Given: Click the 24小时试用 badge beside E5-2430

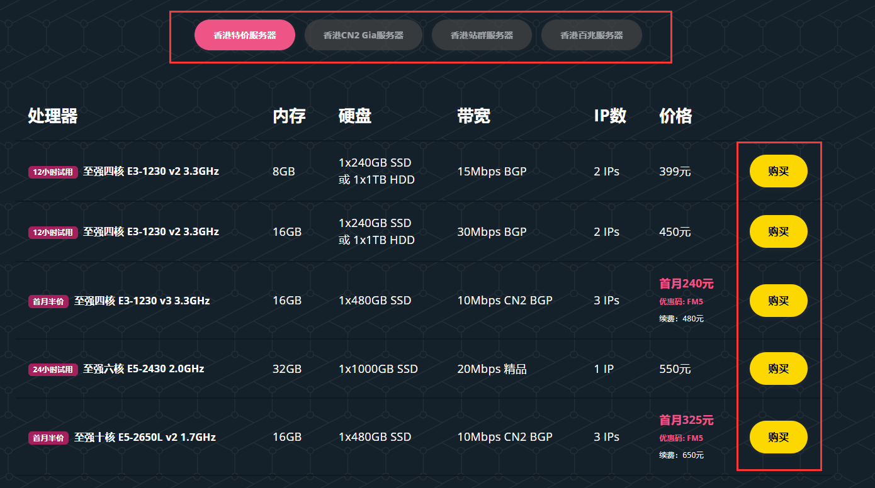Looking at the screenshot, I should (x=53, y=369).
